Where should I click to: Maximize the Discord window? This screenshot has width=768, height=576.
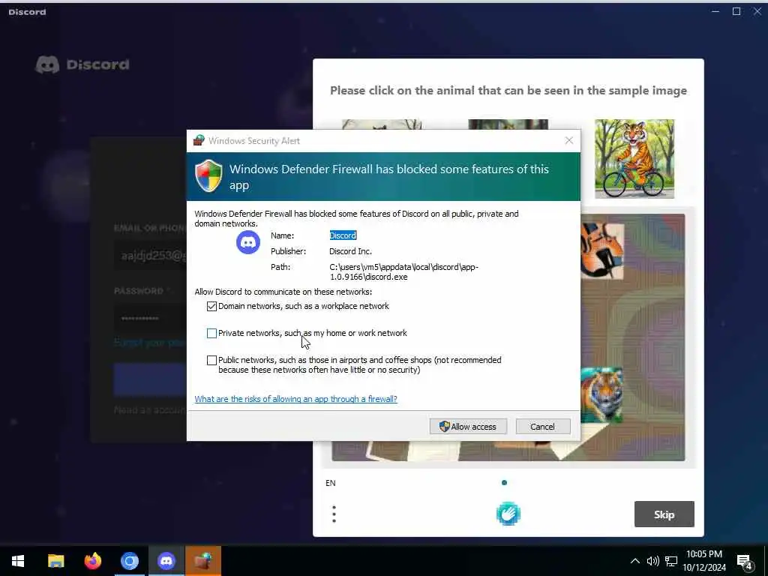(736, 11)
